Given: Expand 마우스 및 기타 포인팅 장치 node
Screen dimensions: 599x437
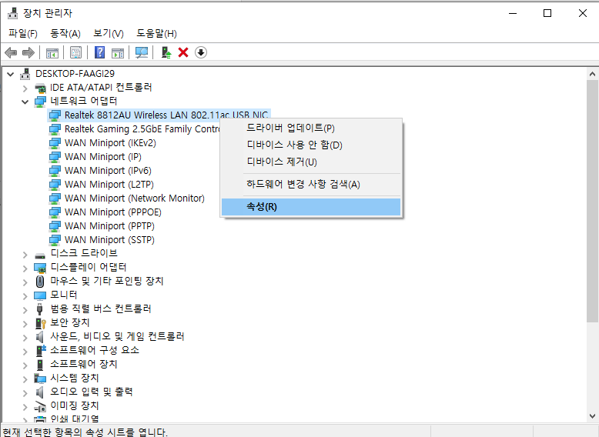Looking at the screenshot, I should point(25,282).
